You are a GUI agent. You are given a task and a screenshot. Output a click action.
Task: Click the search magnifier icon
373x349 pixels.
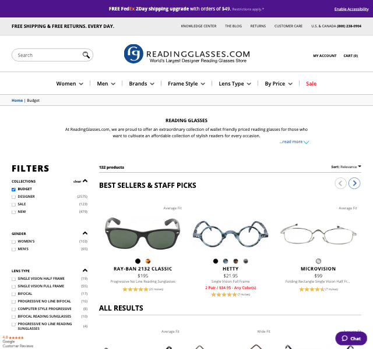(86, 55)
